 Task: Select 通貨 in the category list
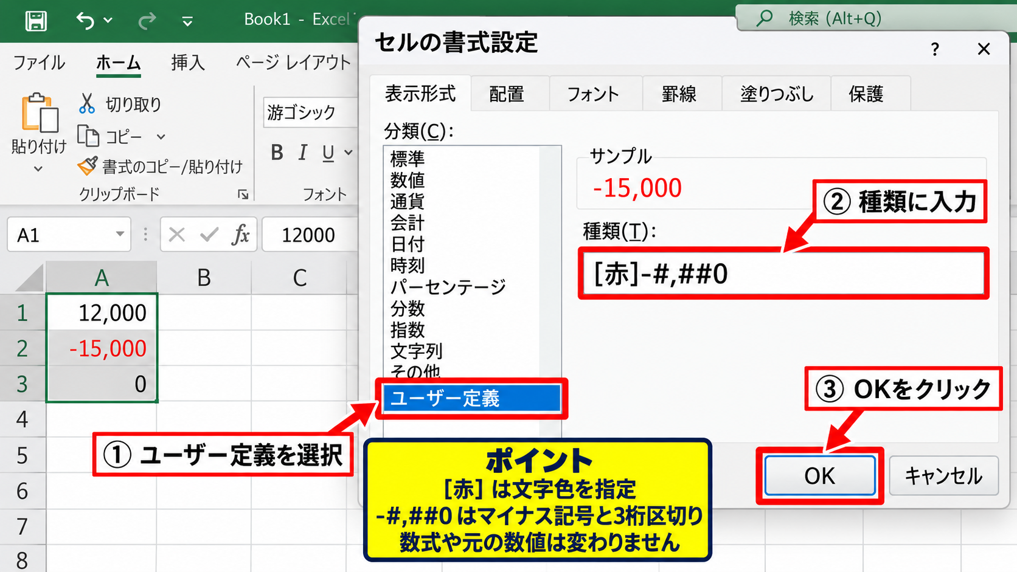[408, 201]
